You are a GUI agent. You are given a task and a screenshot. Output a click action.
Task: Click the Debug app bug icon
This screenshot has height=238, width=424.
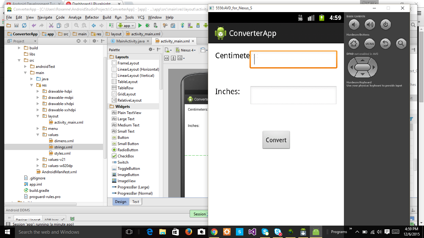pyautogui.click(x=148, y=25)
